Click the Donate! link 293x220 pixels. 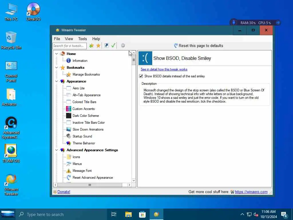pyautogui.click(x=64, y=192)
